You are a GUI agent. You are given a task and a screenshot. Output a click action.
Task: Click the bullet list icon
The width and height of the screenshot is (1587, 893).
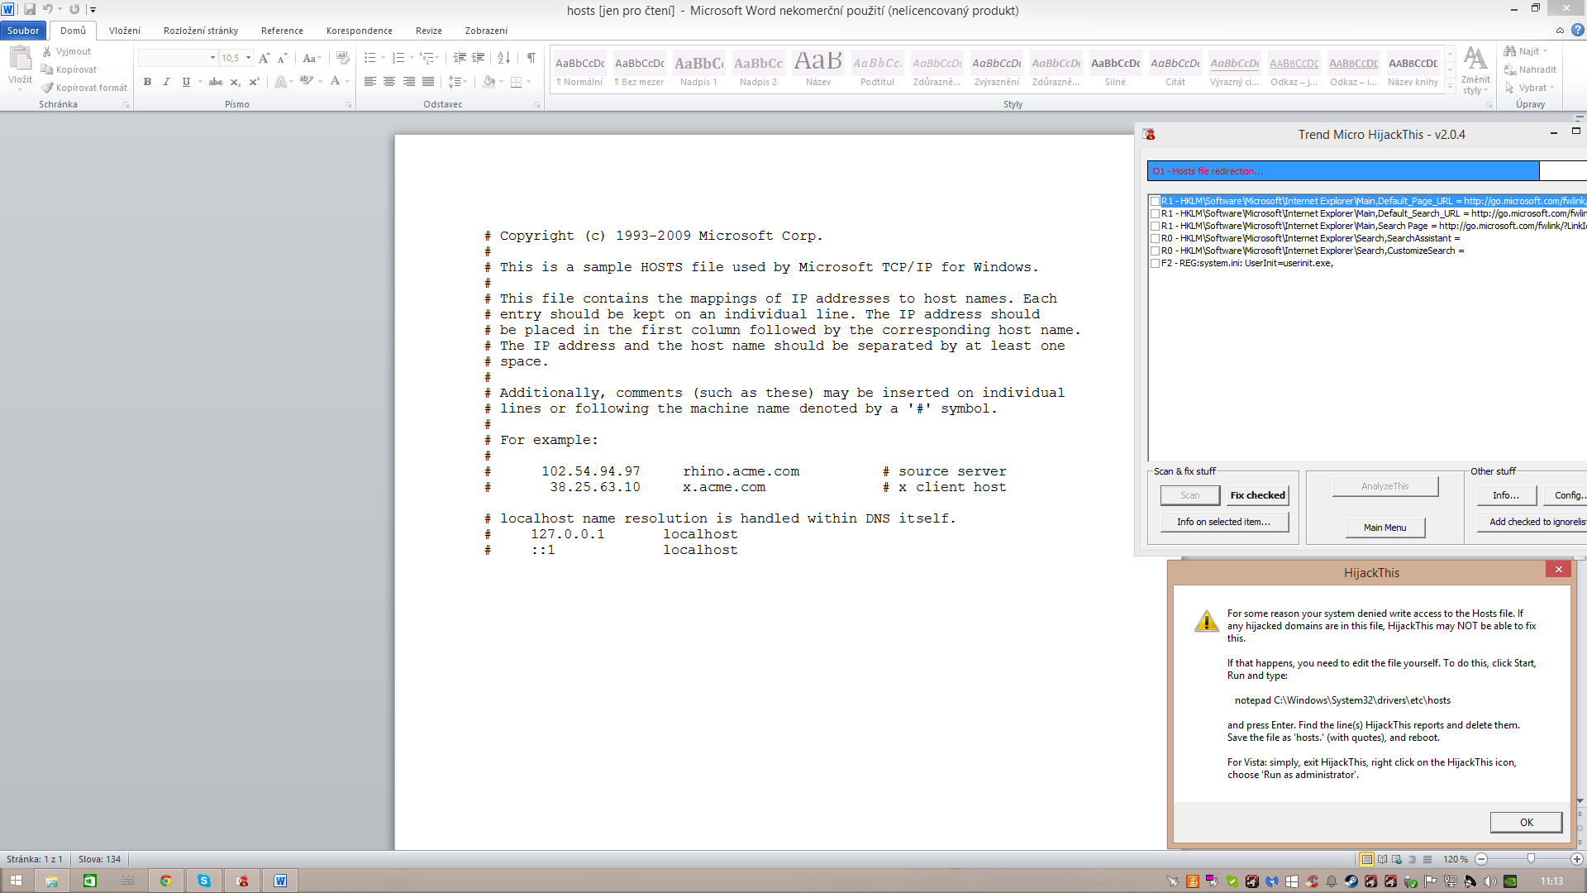tap(370, 58)
